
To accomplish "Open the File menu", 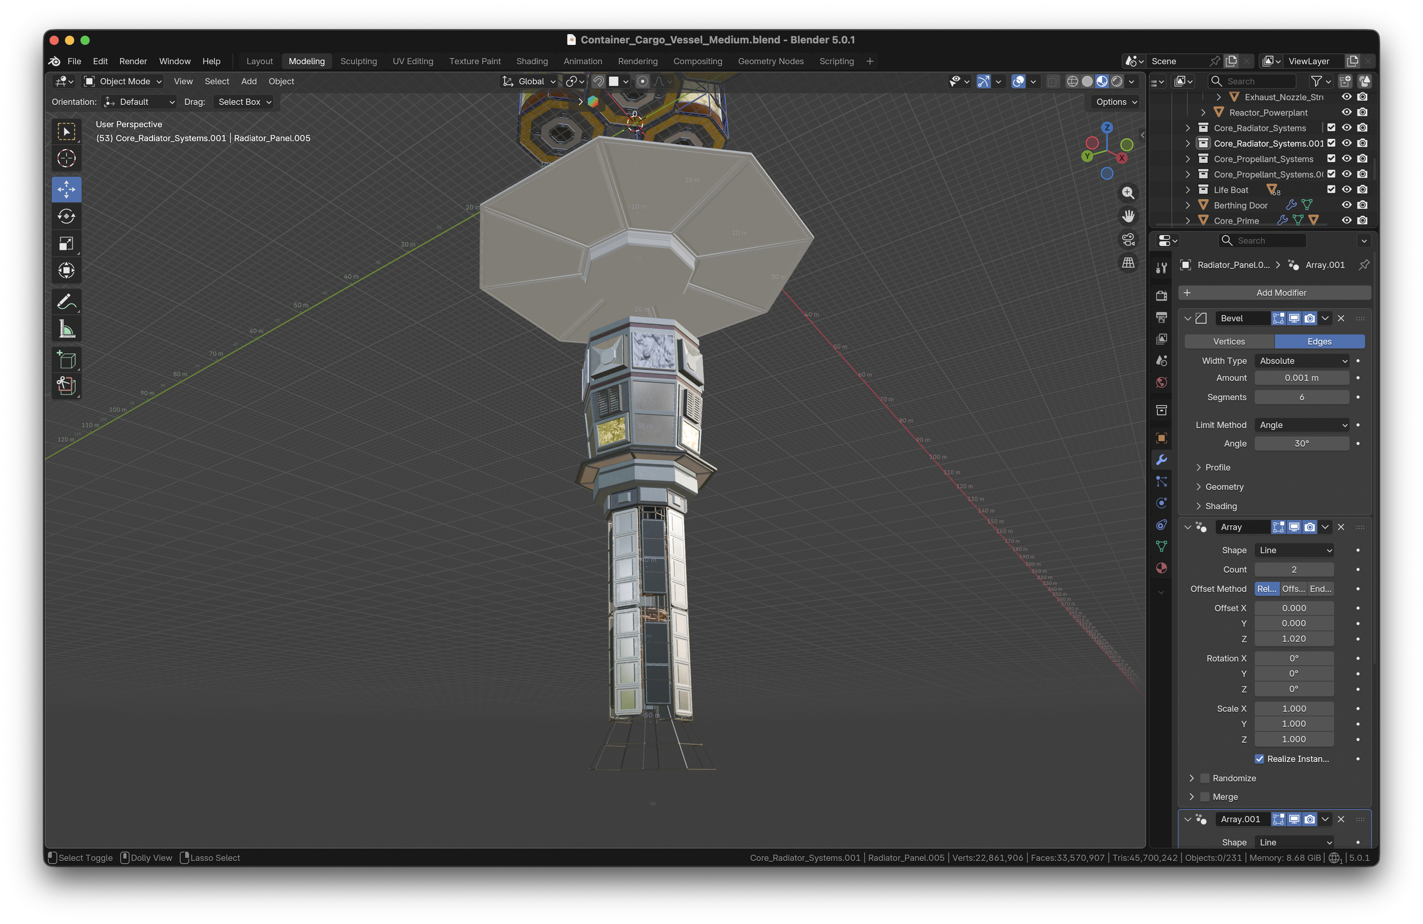I will pos(74,61).
